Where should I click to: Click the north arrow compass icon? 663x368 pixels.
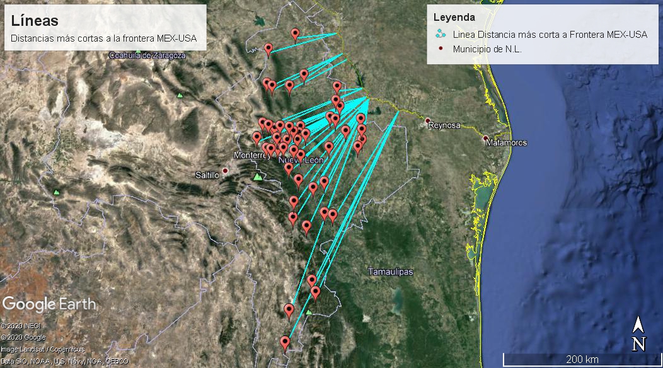(x=638, y=334)
